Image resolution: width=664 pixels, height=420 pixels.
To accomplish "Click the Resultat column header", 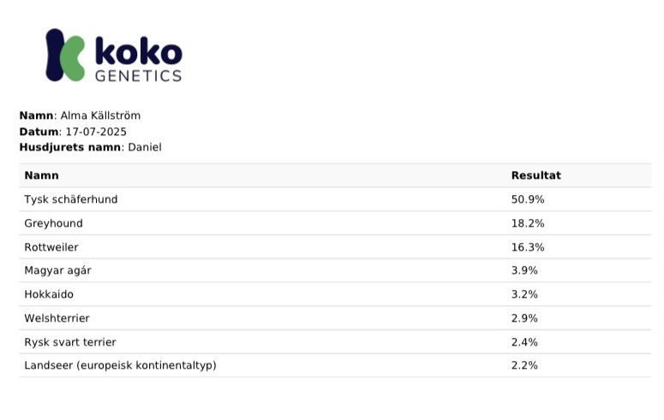I will click(x=536, y=175).
